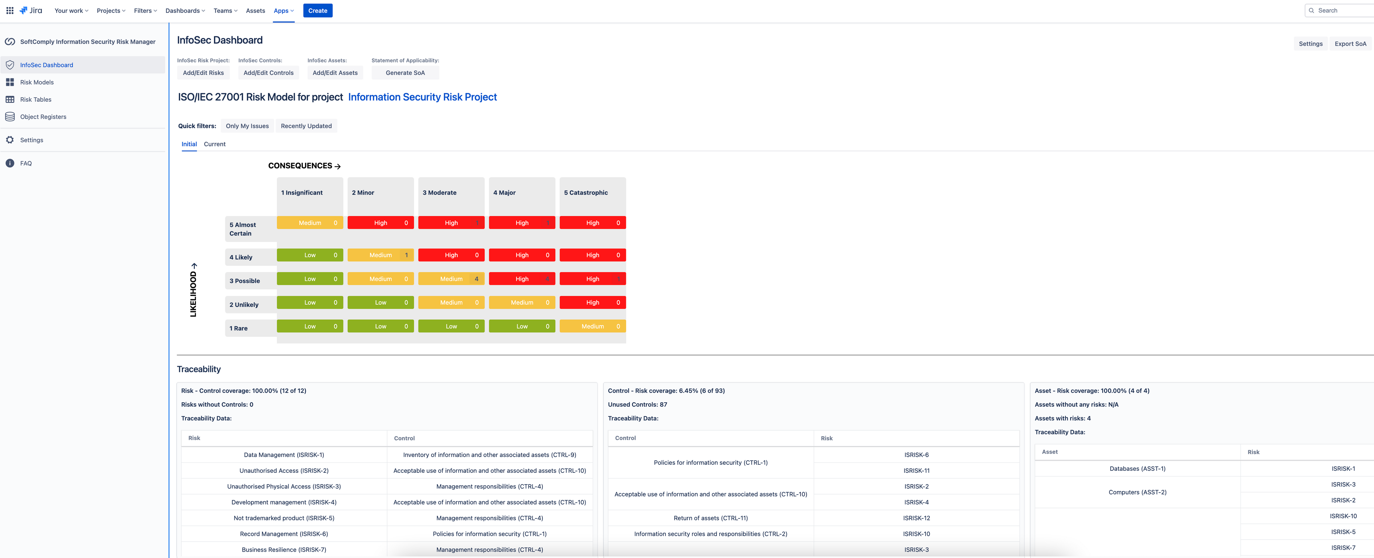Open the Information Security Risk Project link

coord(422,97)
